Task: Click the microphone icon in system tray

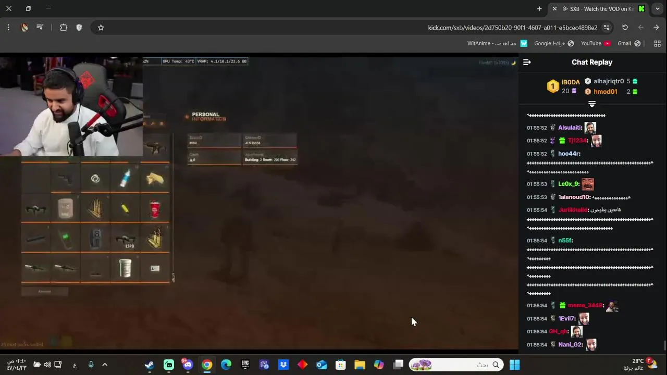Action: [x=91, y=365]
